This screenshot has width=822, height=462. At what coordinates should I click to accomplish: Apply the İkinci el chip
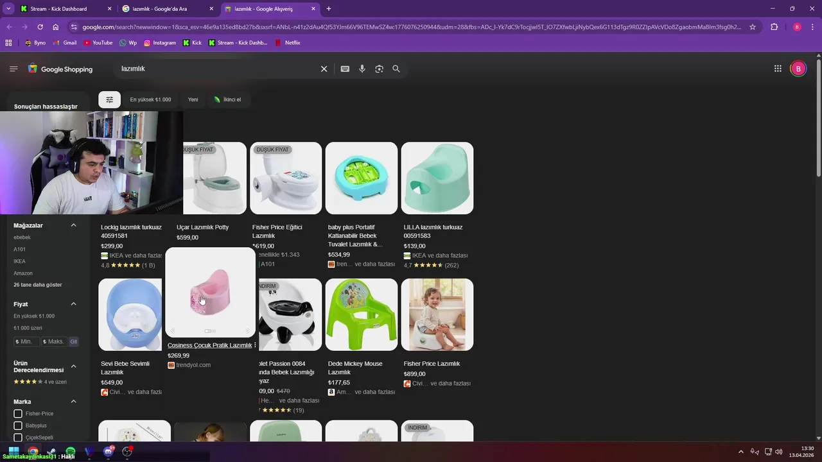point(228,99)
